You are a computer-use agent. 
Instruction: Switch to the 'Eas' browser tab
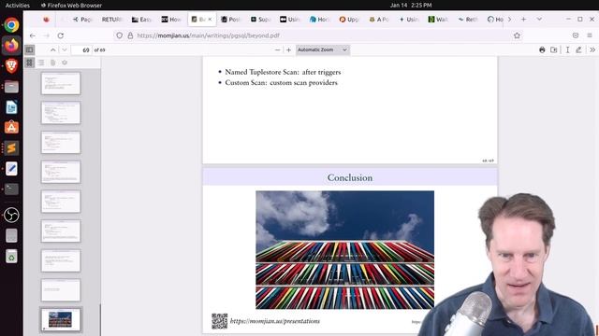(x=141, y=19)
